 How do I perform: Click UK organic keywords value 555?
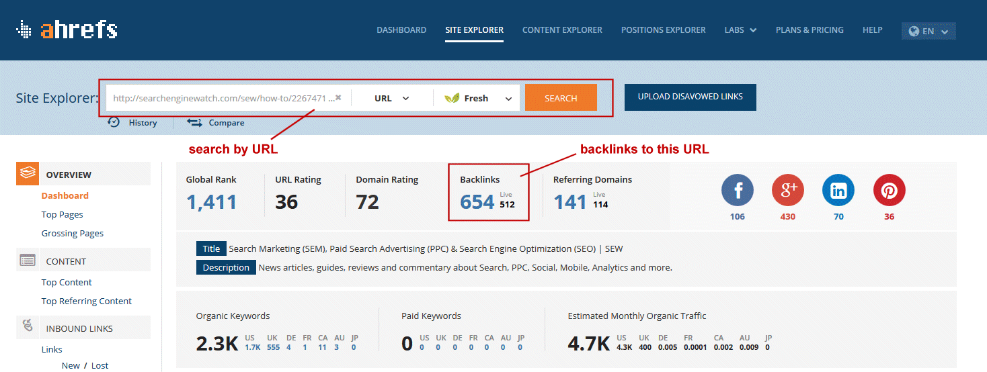(273, 347)
